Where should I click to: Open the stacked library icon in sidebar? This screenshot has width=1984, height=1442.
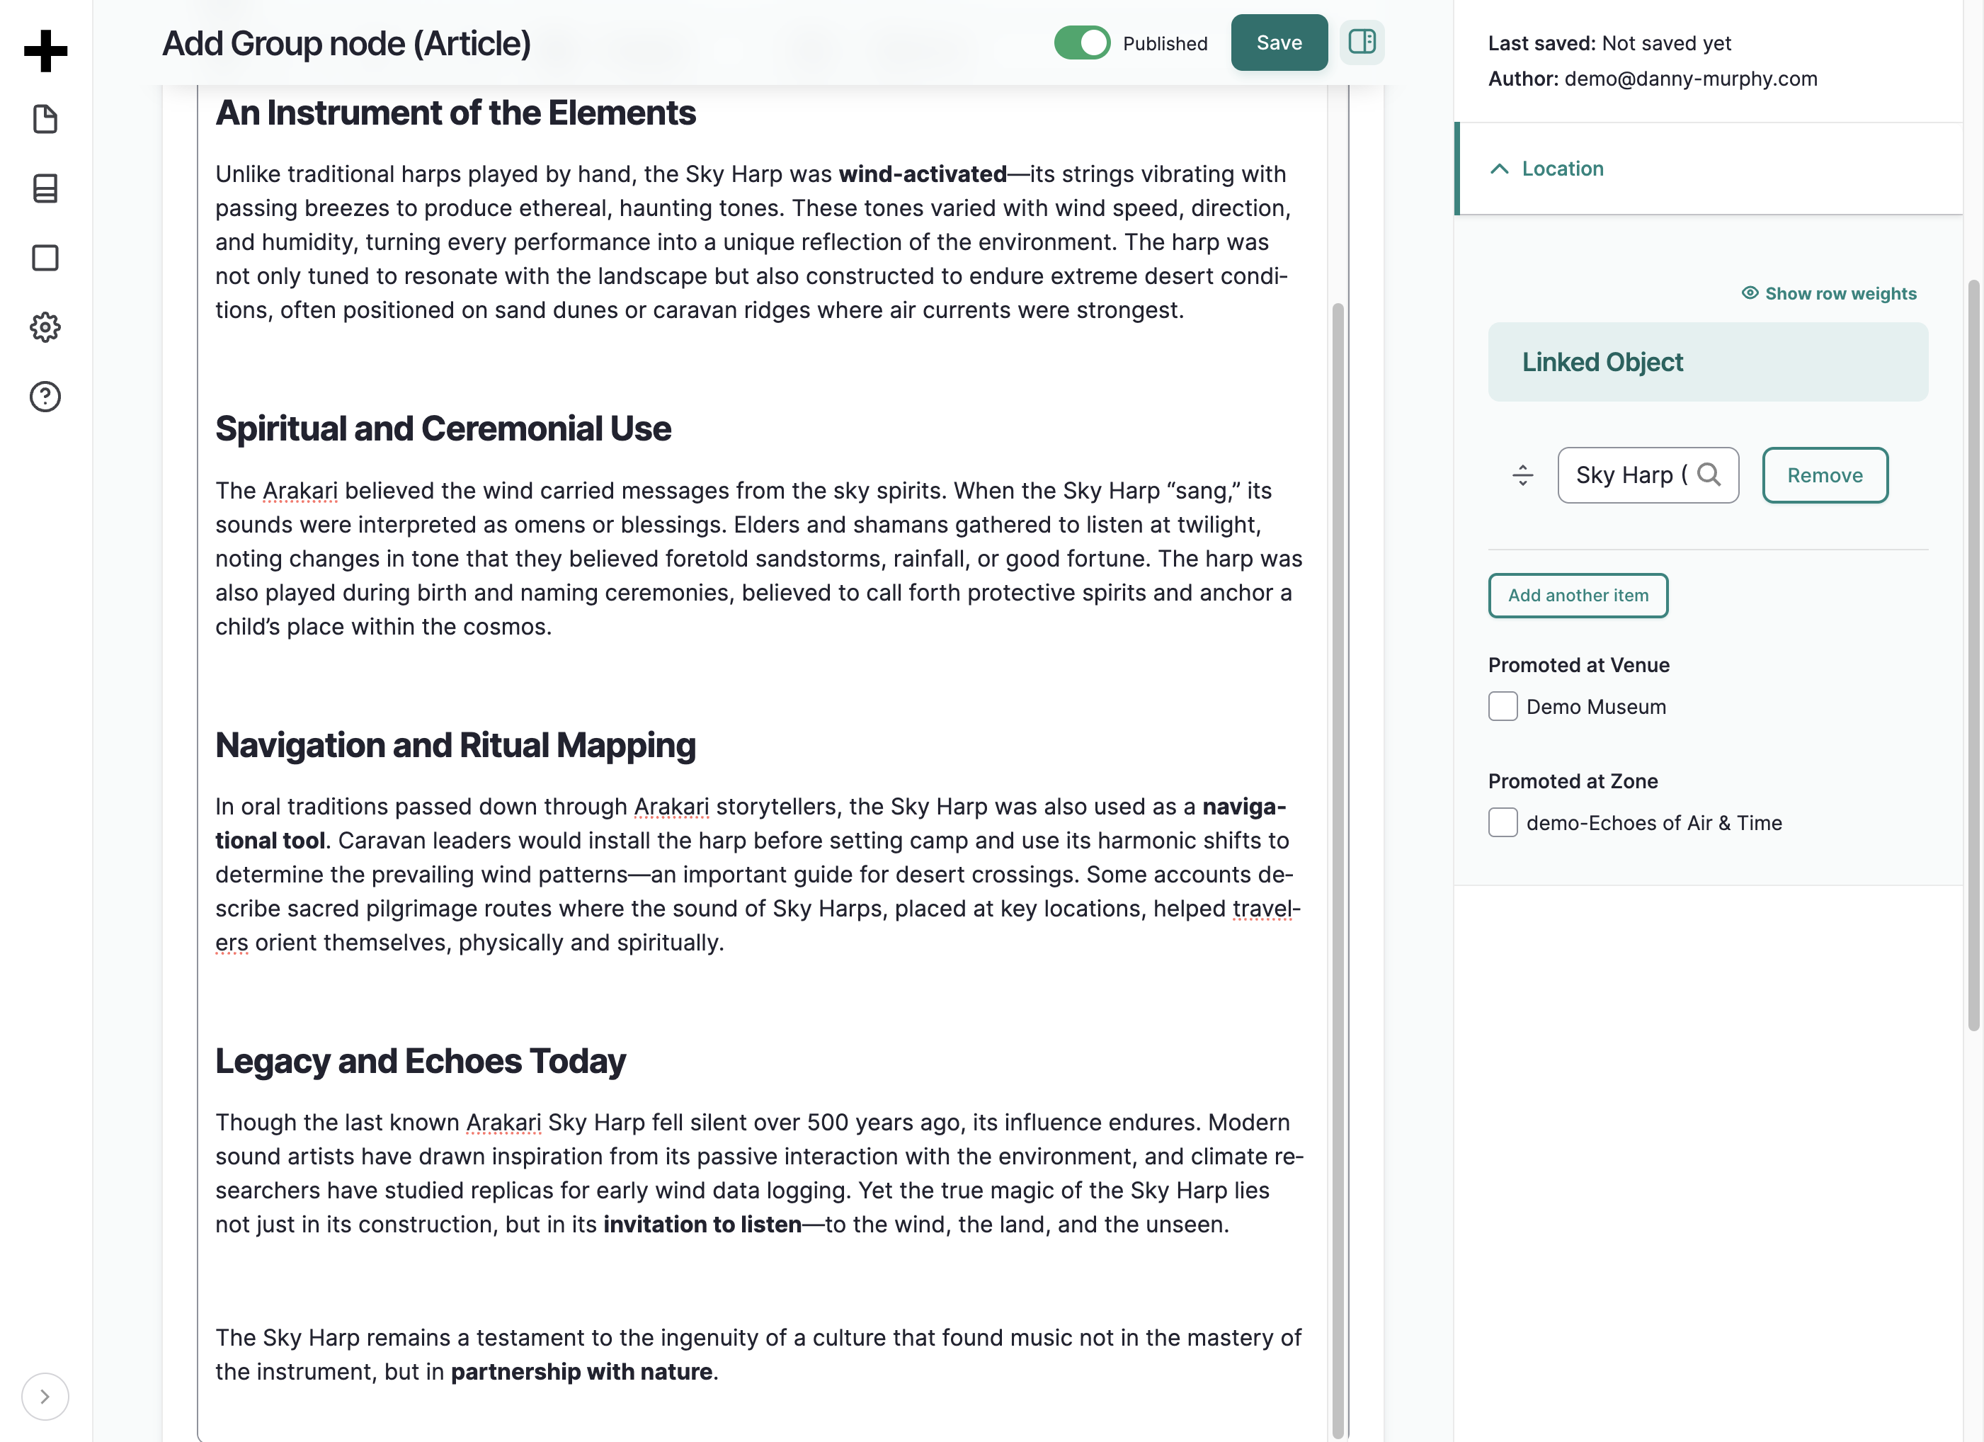pos(45,188)
